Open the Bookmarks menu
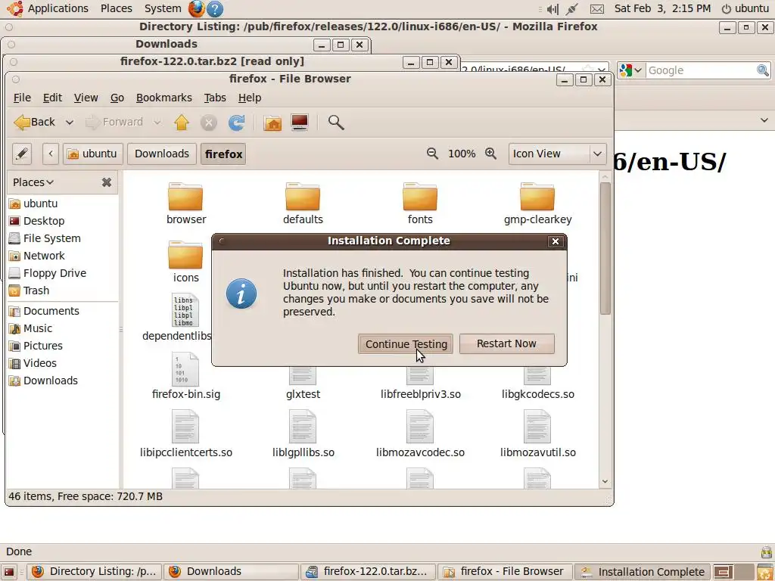The height and width of the screenshot is (581, 775). (164, 98)
